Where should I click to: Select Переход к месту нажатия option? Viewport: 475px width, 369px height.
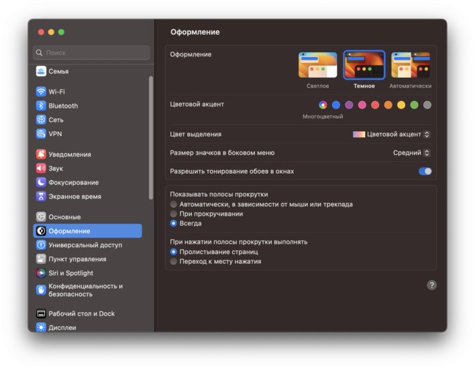click(173, 261)
